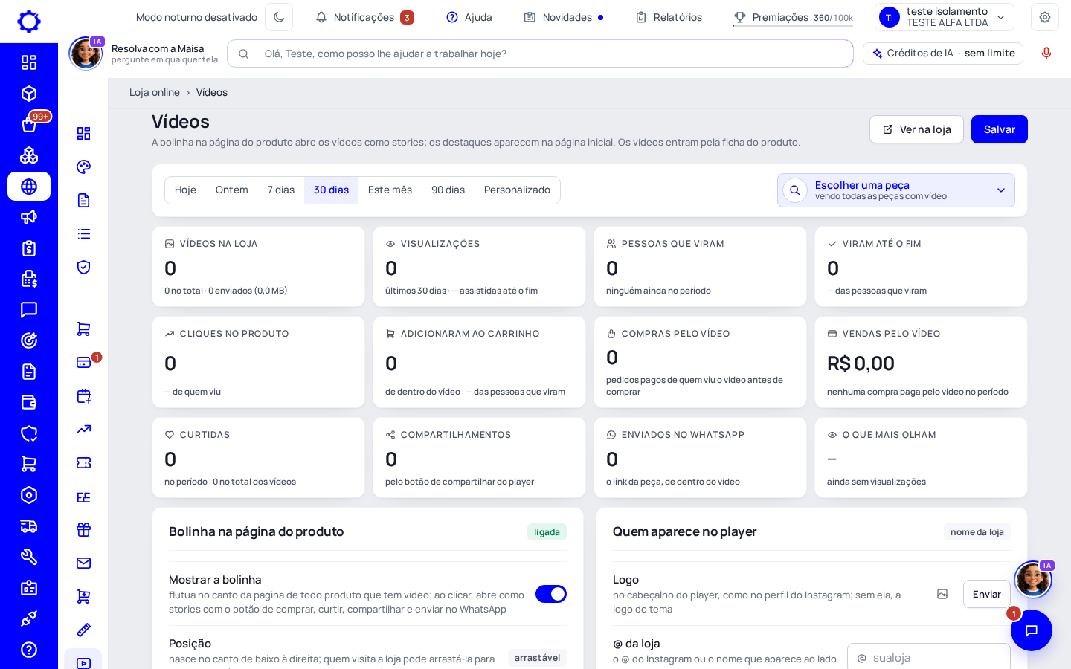The height and width of the screenshot is (669, 1071).
Task: Open the settings gear in top bar
Action: 1045,17
